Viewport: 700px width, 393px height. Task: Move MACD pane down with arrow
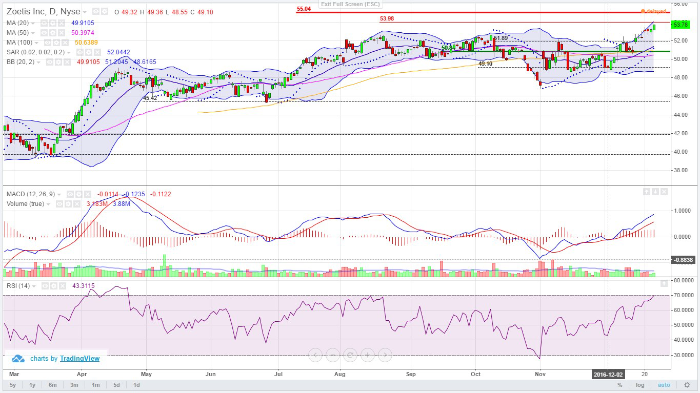(656, 191)
